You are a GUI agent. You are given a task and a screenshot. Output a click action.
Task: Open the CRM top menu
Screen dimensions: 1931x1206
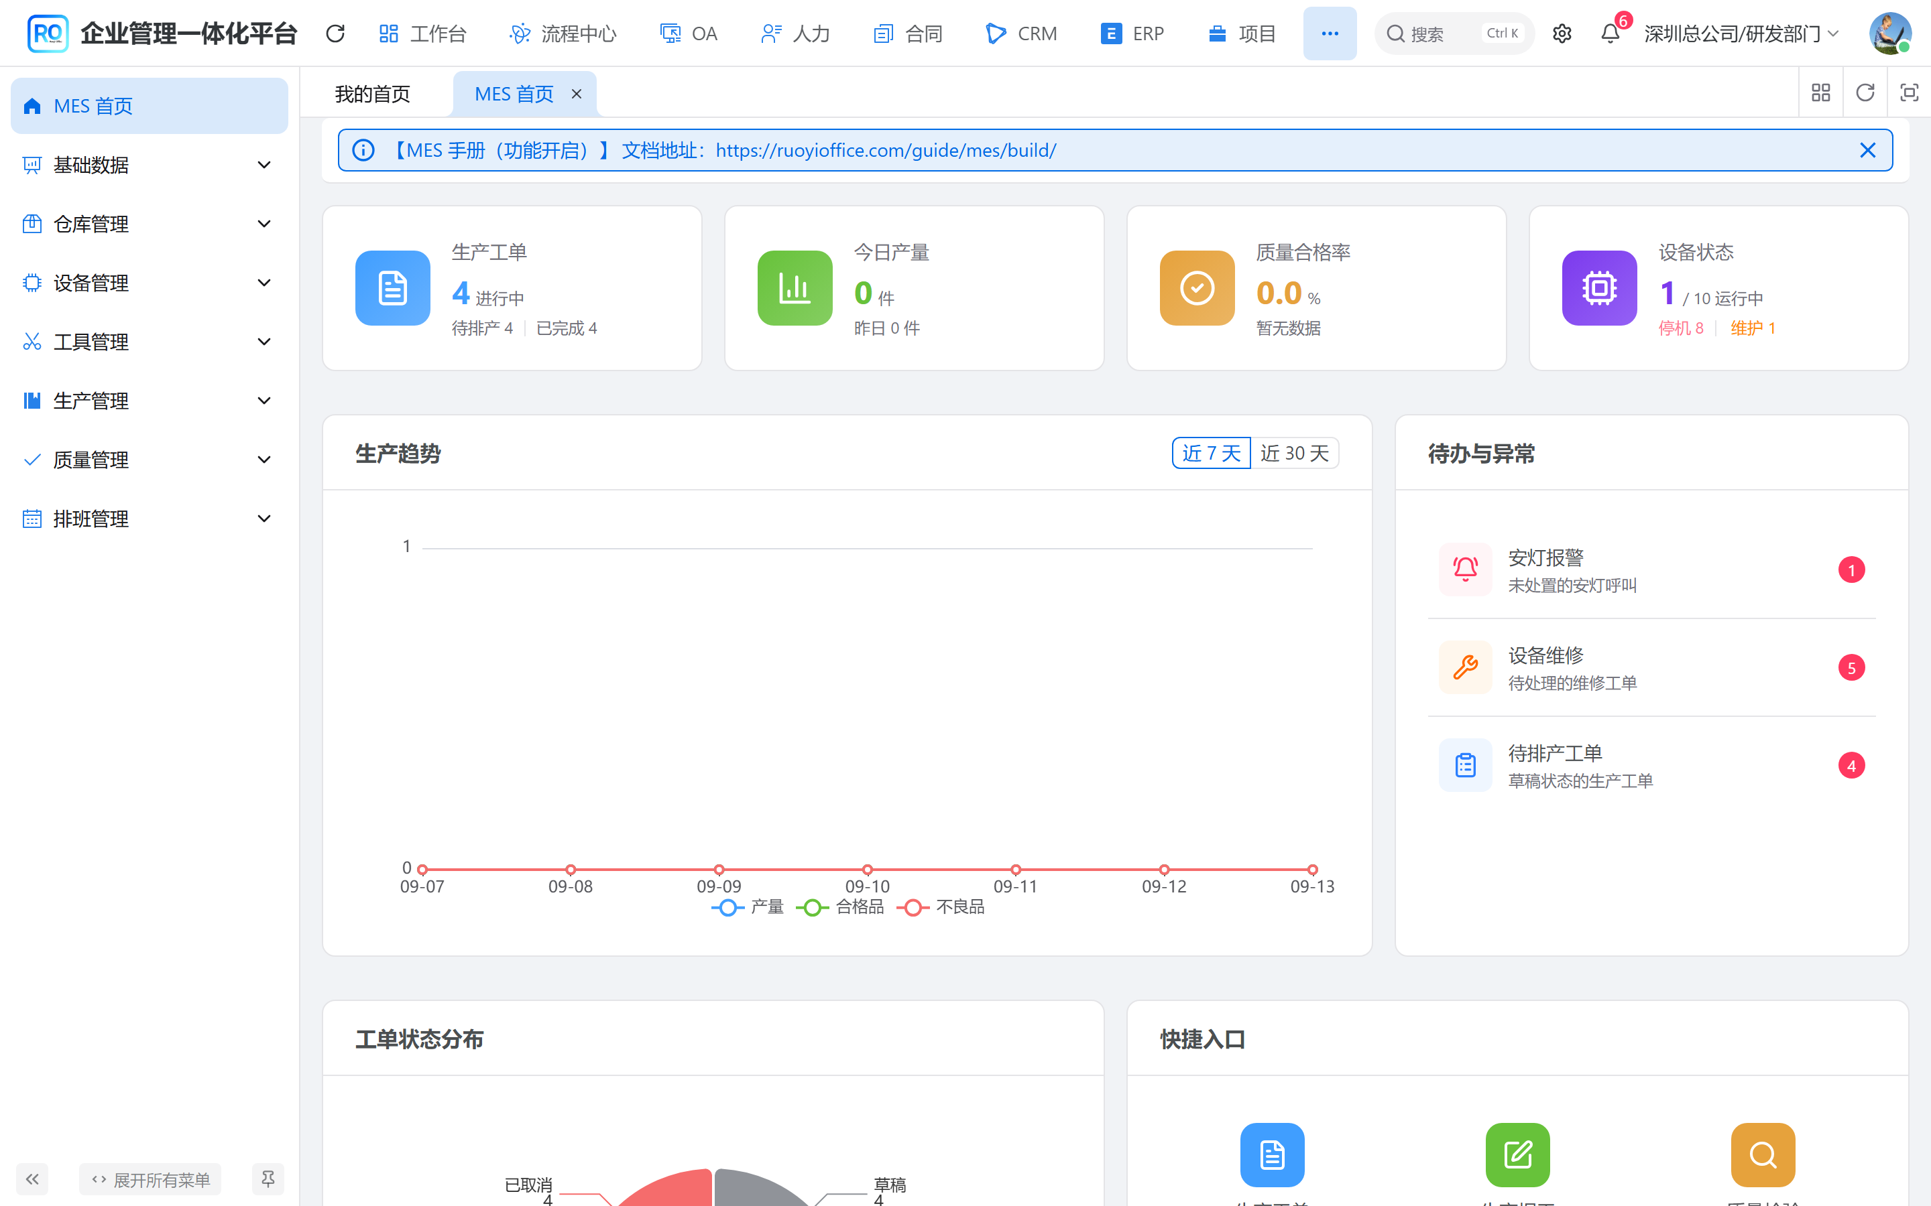pos(1021,33)
